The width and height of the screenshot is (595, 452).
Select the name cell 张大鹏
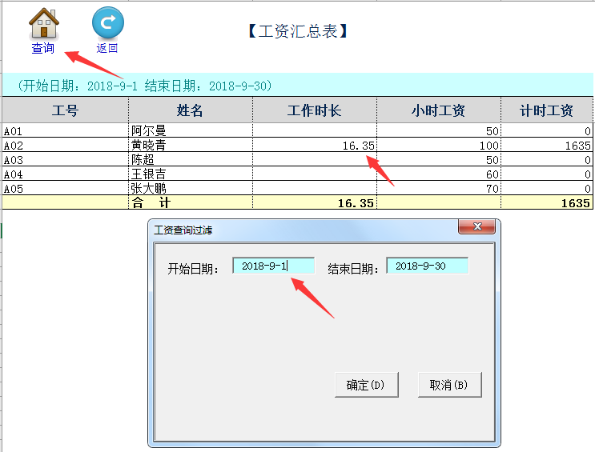pos(191,188)
